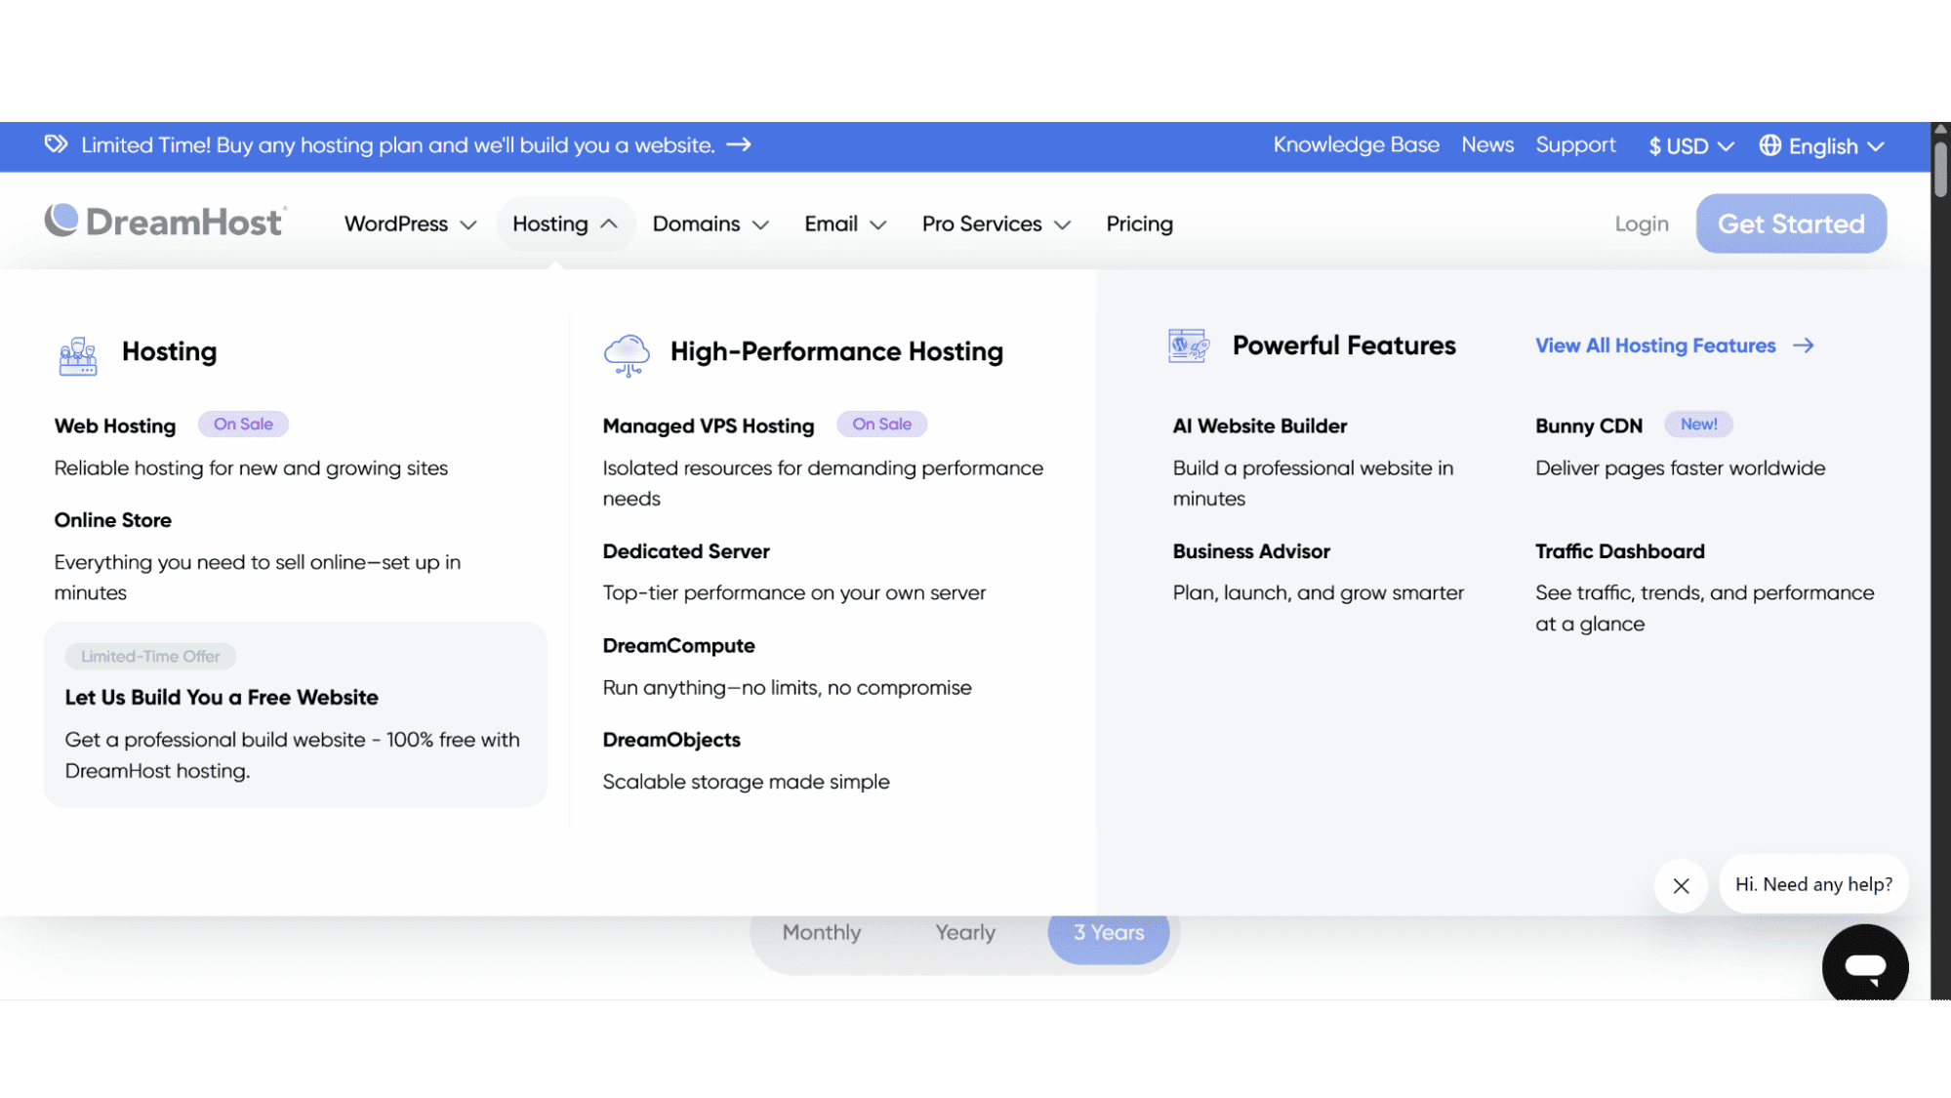Open Online Store menu item
The width and height of the screenshot is (1951, 1098).
pyautogui.click(x=113, y=520)
